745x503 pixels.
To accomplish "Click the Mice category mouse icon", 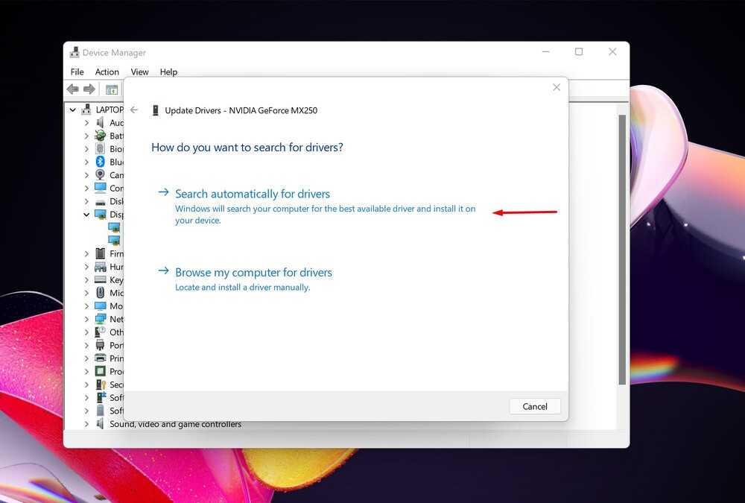I will (100, 293).
